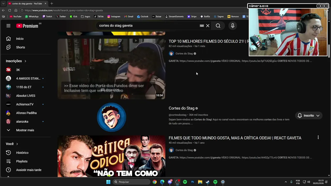Open the volume control in system tray
Screen dimensions: 331x186
(309, 182)
